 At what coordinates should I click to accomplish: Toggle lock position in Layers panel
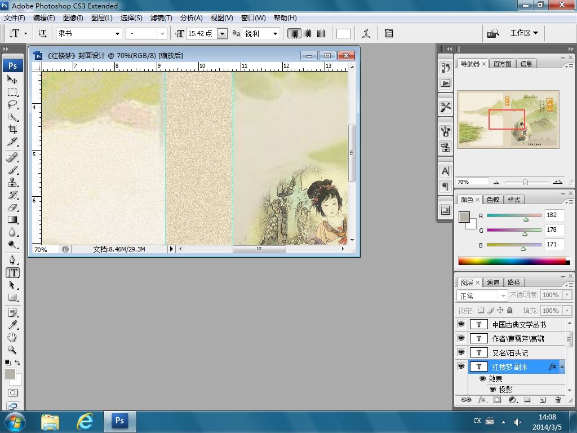click(x=500, y=311)
